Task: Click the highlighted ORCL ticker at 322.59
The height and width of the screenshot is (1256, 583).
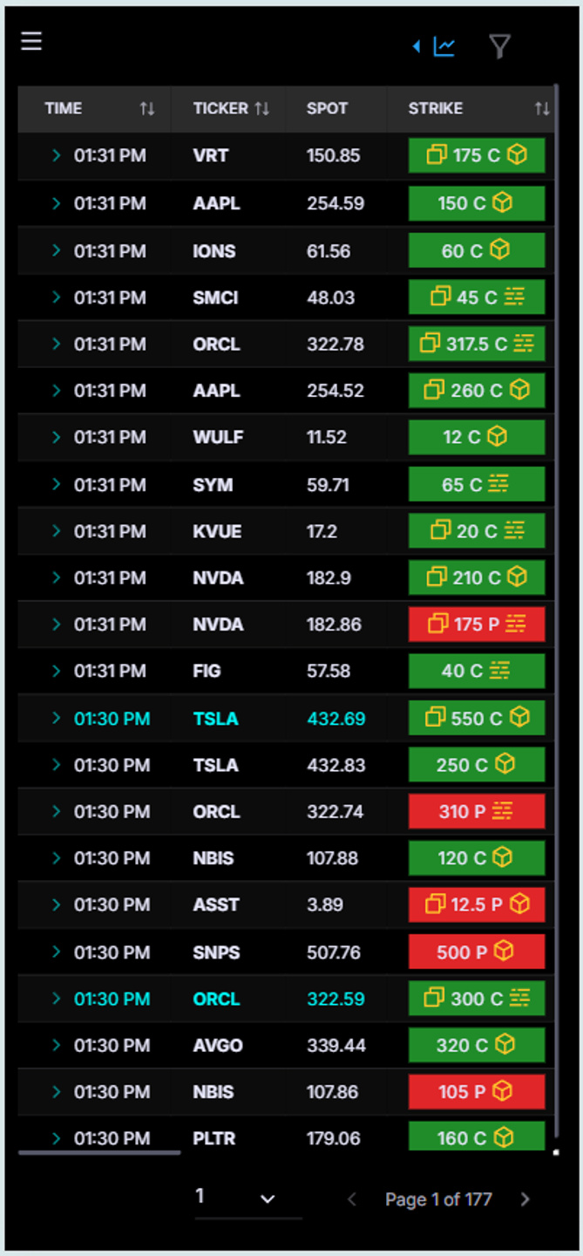Action: click(x=216, y=999)
